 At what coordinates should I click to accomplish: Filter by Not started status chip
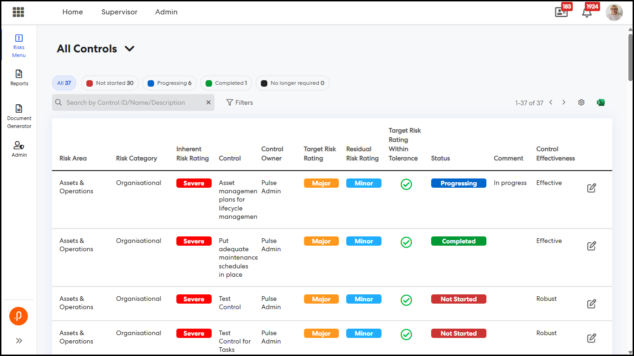pos(110,83)
